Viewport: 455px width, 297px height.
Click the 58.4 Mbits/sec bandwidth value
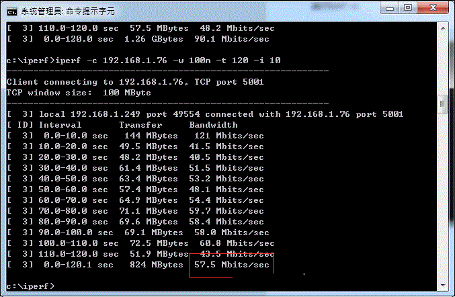coord(226,222)
